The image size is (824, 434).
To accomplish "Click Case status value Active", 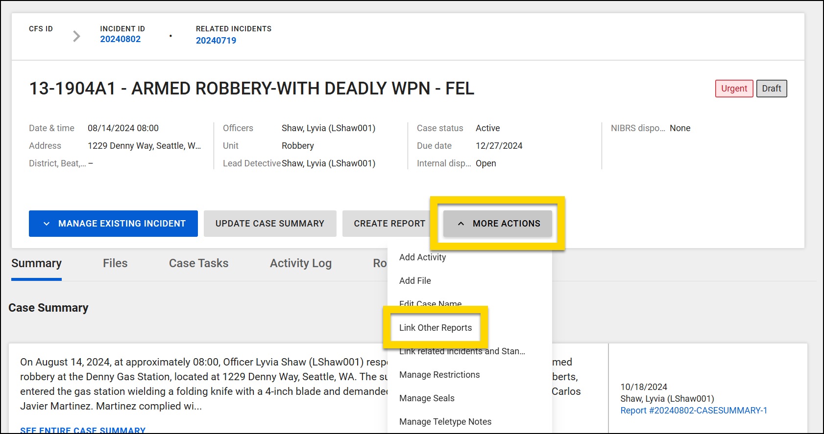I will point(488,128).
